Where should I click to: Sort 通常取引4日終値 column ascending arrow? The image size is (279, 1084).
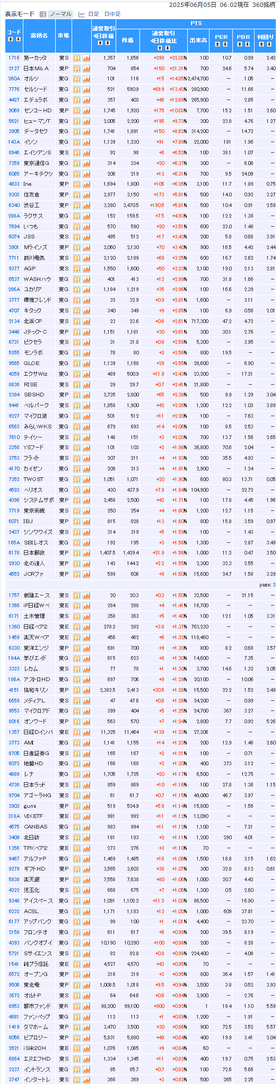[x=101, y=44]
